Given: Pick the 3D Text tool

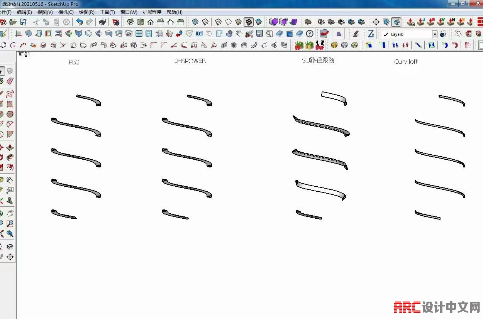Looking at the screenshot, I should [10, 201].
